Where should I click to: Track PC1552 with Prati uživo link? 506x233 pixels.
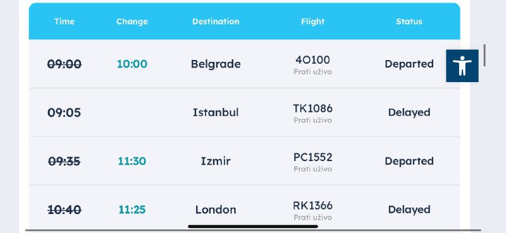click(x=312, y=169)
